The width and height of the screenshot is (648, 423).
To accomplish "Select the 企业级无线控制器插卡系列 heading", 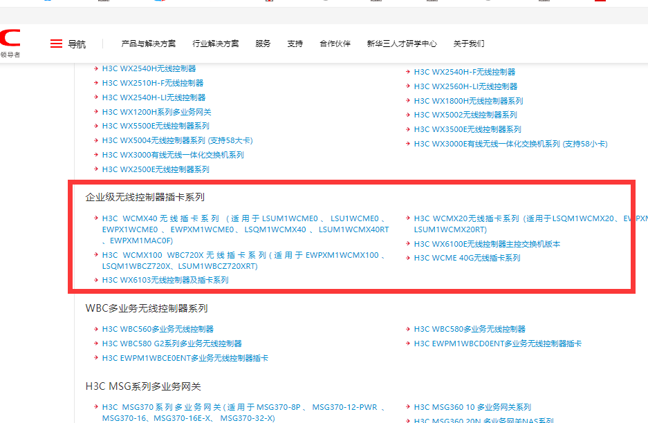I will [145, 197].
